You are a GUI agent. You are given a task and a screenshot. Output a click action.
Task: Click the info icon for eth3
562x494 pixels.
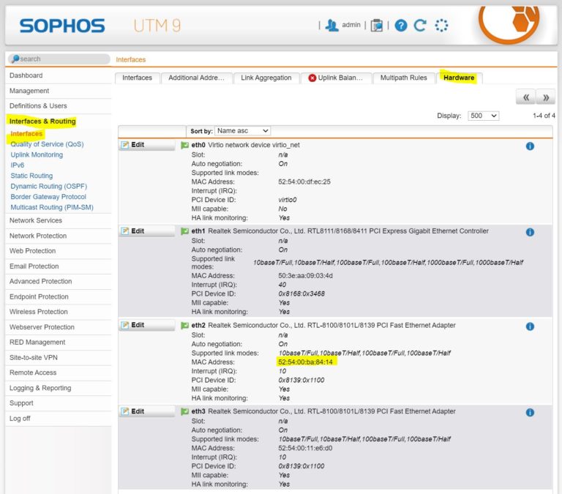pos(530,413)
